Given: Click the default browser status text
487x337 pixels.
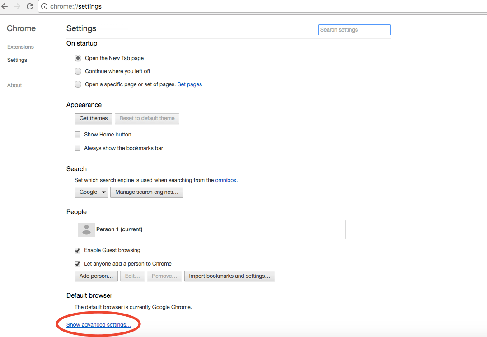Looking at the screenshot, I should [x=133, y=307].
